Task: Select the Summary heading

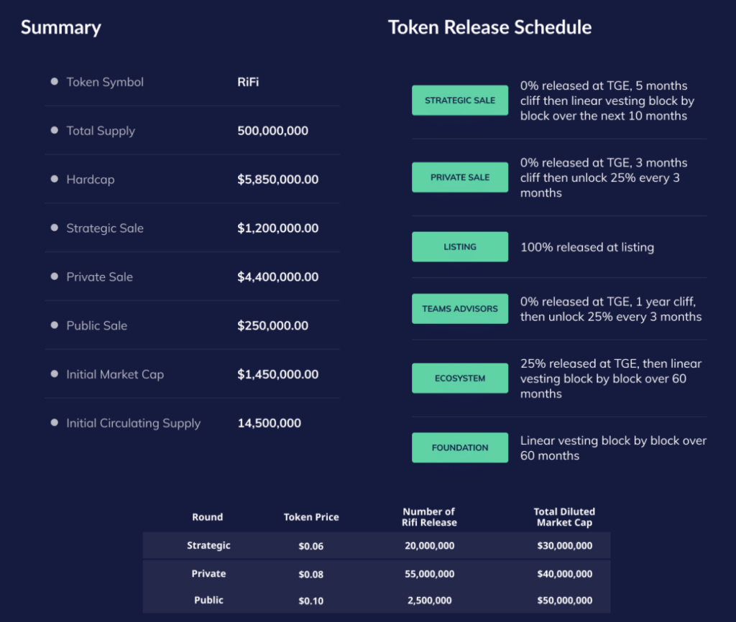Action: pos(61,28)
